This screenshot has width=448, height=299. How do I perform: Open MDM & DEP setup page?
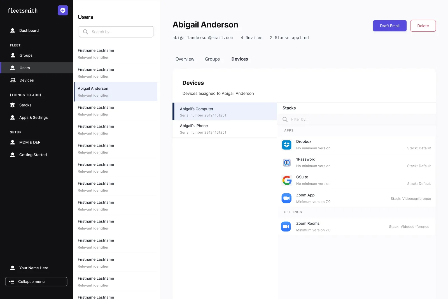click(36, 142)
